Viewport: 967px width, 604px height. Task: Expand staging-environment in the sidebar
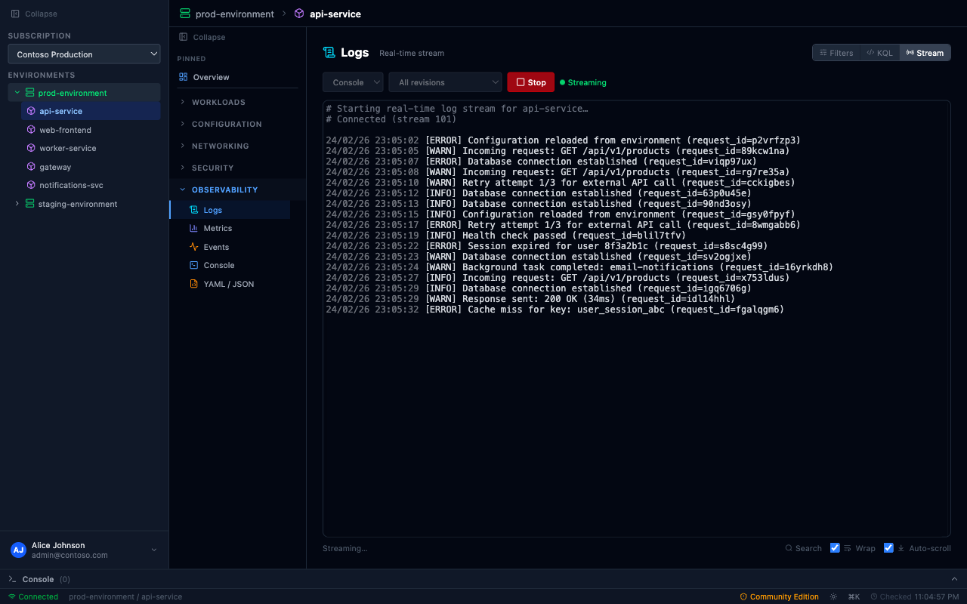coord(17,204)
